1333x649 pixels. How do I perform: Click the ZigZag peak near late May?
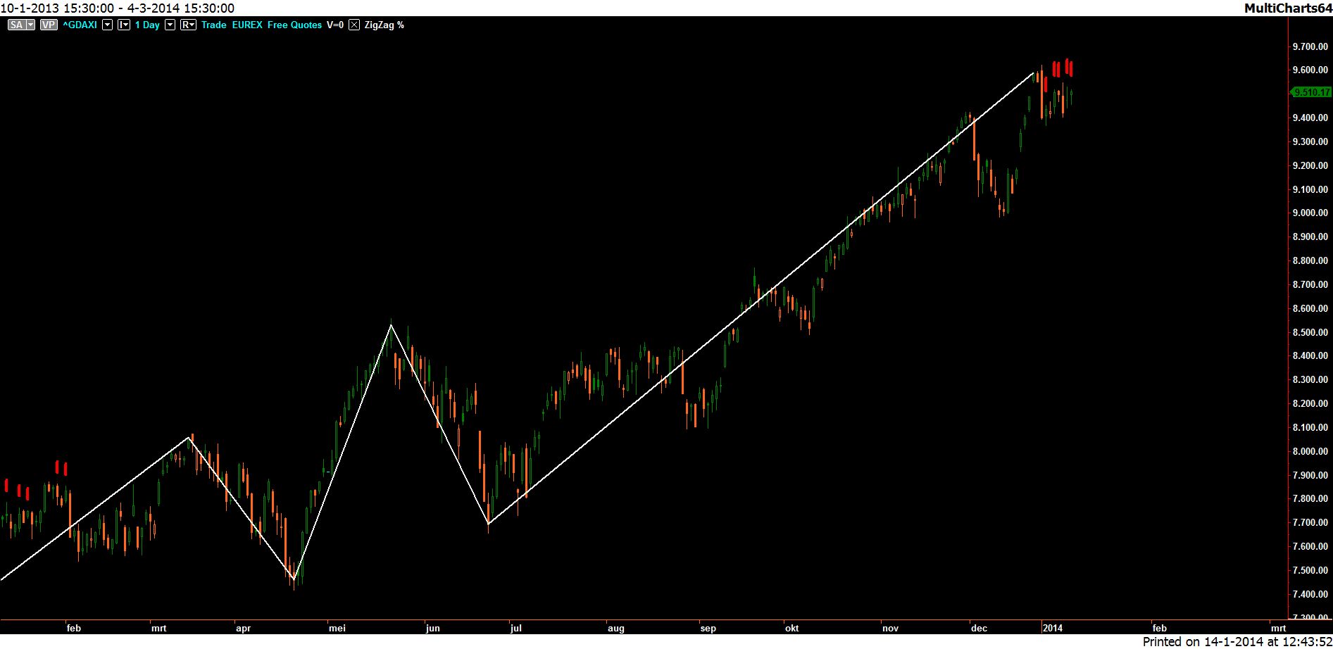coord(391,325)
